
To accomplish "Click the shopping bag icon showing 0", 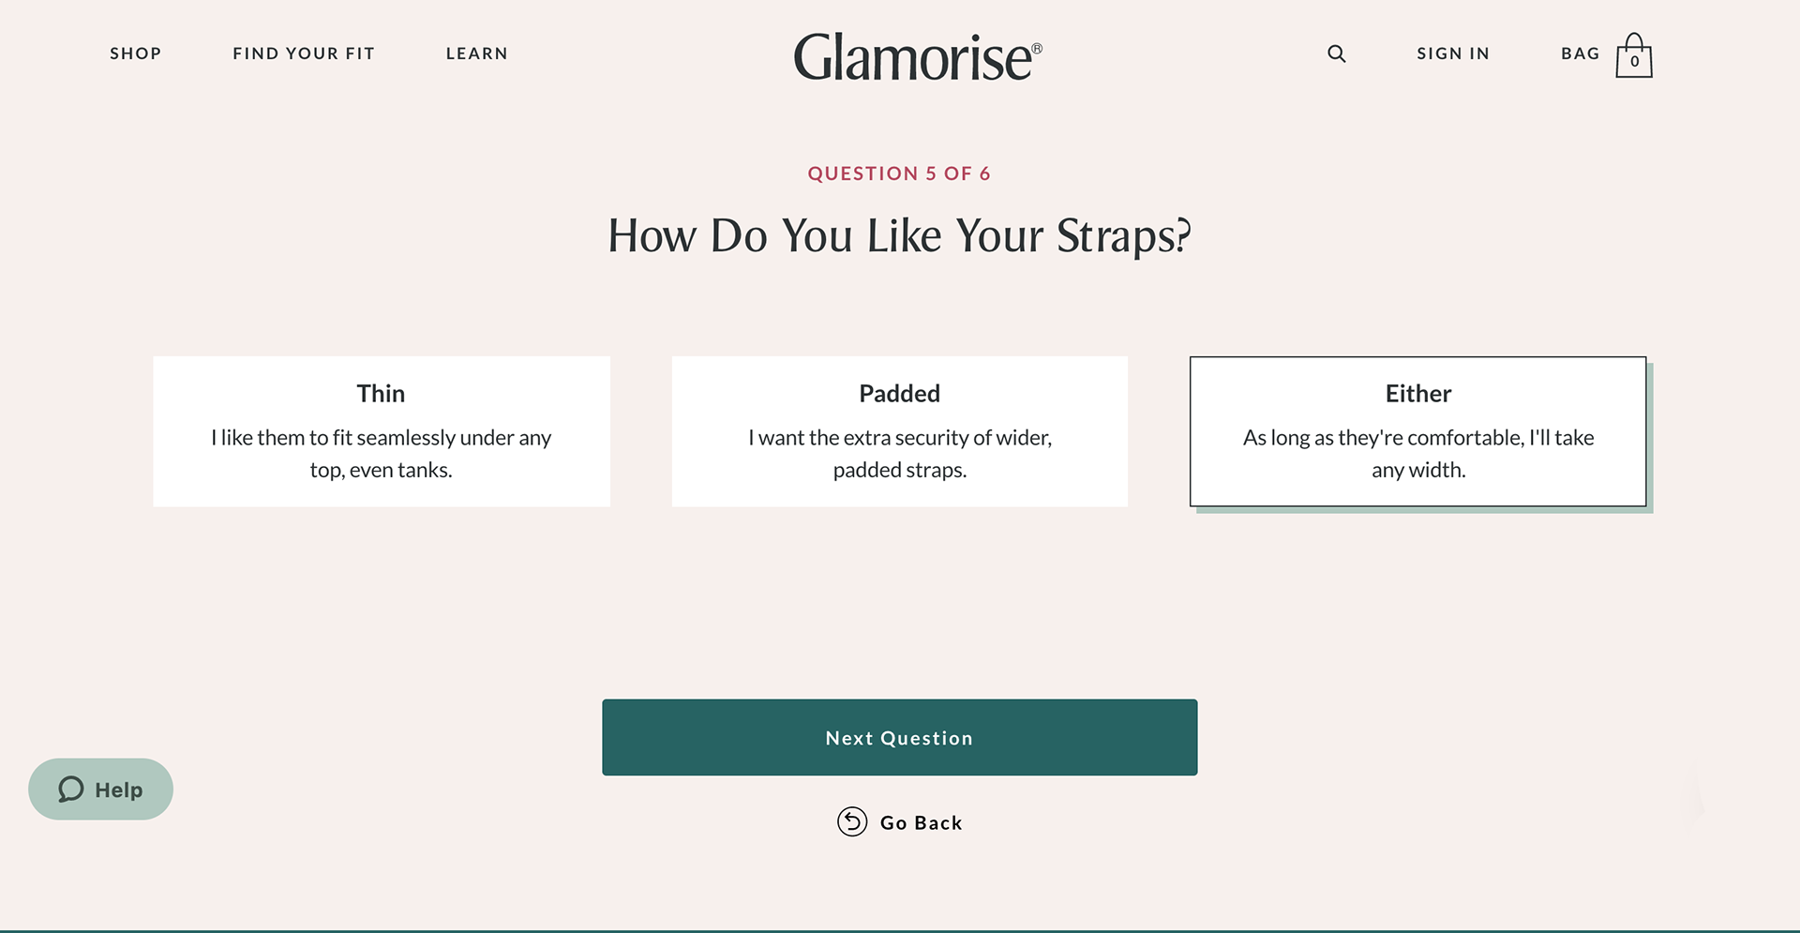I will [x=1633, y=56].
